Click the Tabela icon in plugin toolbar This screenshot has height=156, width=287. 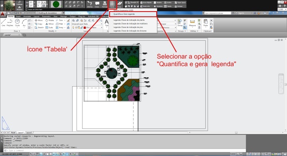(112, 4)
